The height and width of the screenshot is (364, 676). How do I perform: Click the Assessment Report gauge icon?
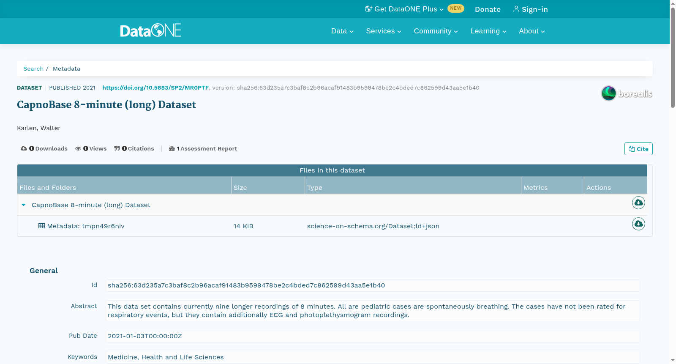pyautogui.click(x=172, y=148)
